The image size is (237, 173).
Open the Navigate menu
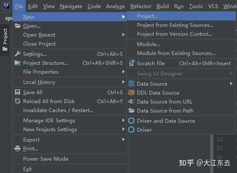tap(71, 6)
